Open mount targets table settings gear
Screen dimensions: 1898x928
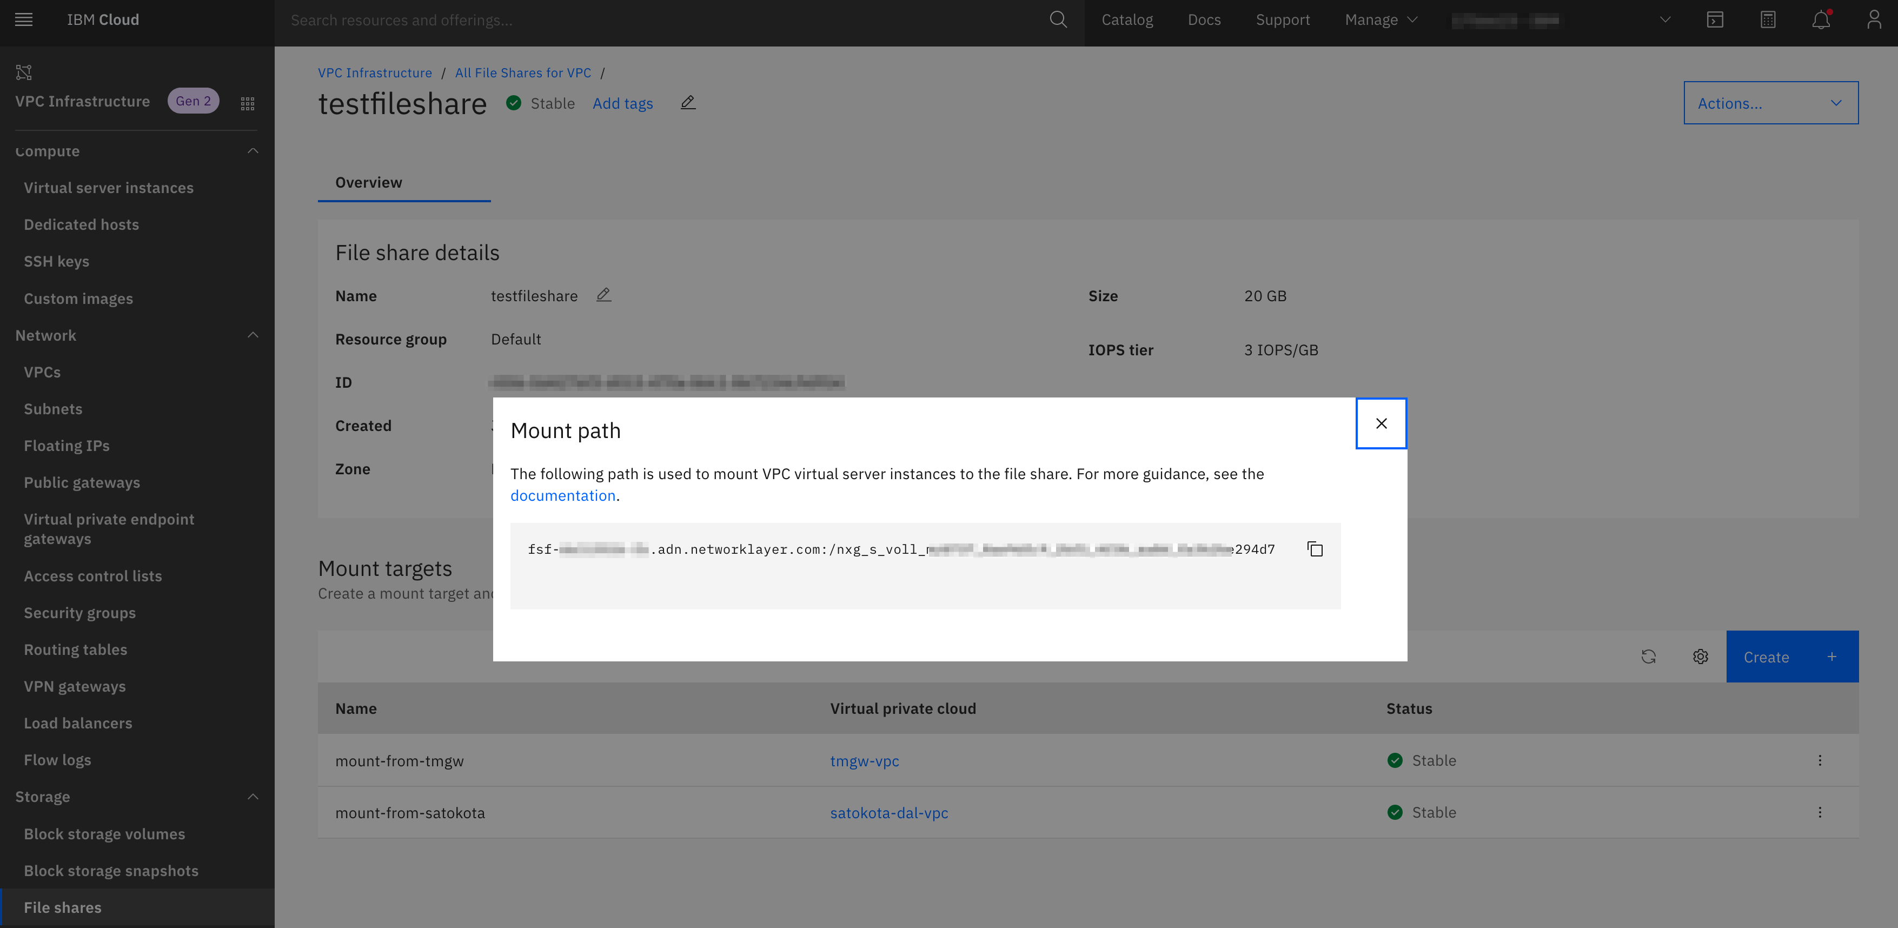tap(1700, 657)
